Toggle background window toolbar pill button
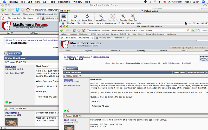The height and width of the screenshot is (130, 208). pos(205,5)
